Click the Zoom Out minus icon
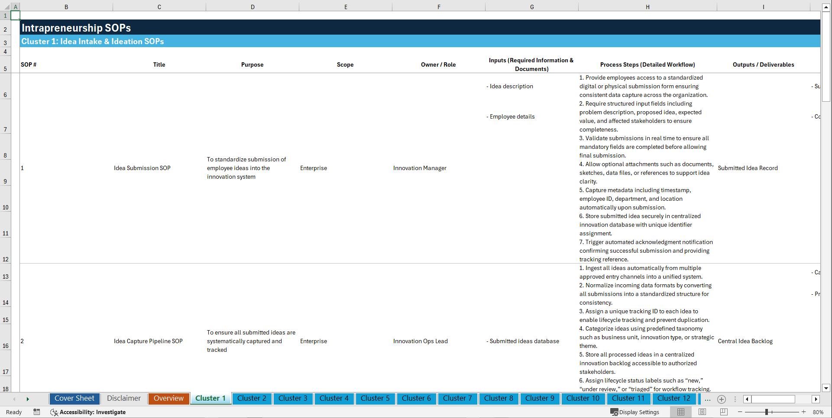The width and height of the screenshot is (832, 418). 740,412
